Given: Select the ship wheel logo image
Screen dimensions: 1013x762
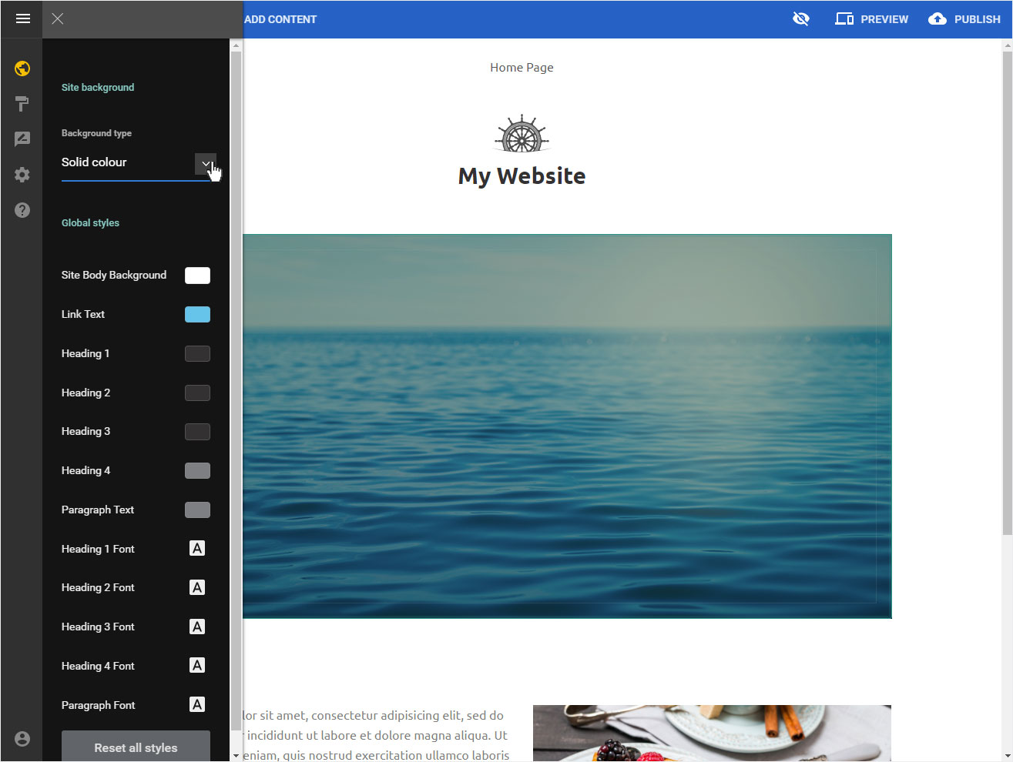Looking at the screenshot, I should tap(522, 135).
